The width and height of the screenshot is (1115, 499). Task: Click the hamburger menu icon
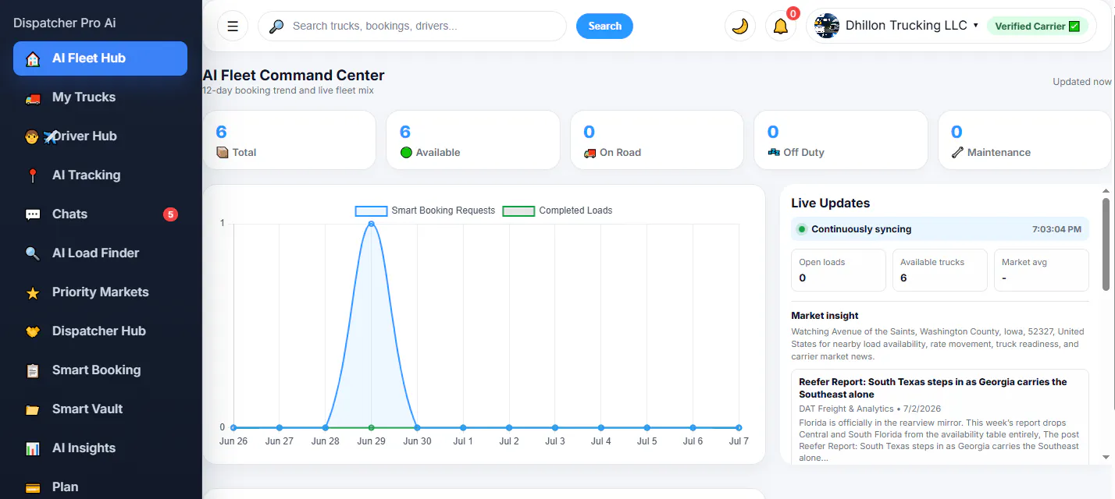click(x=233, y=26)
